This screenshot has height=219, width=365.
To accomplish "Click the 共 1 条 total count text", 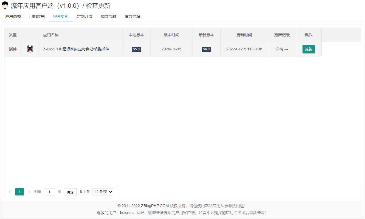I will [85, 192].
